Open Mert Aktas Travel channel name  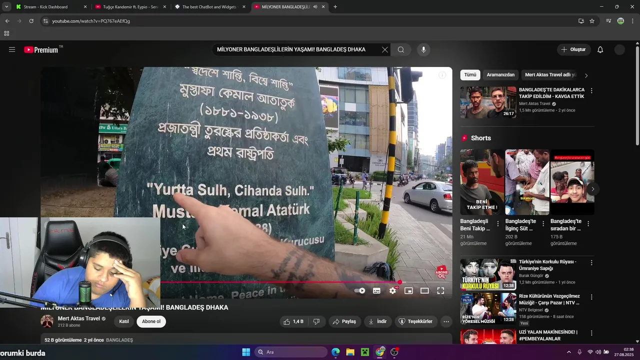[79, 318]
